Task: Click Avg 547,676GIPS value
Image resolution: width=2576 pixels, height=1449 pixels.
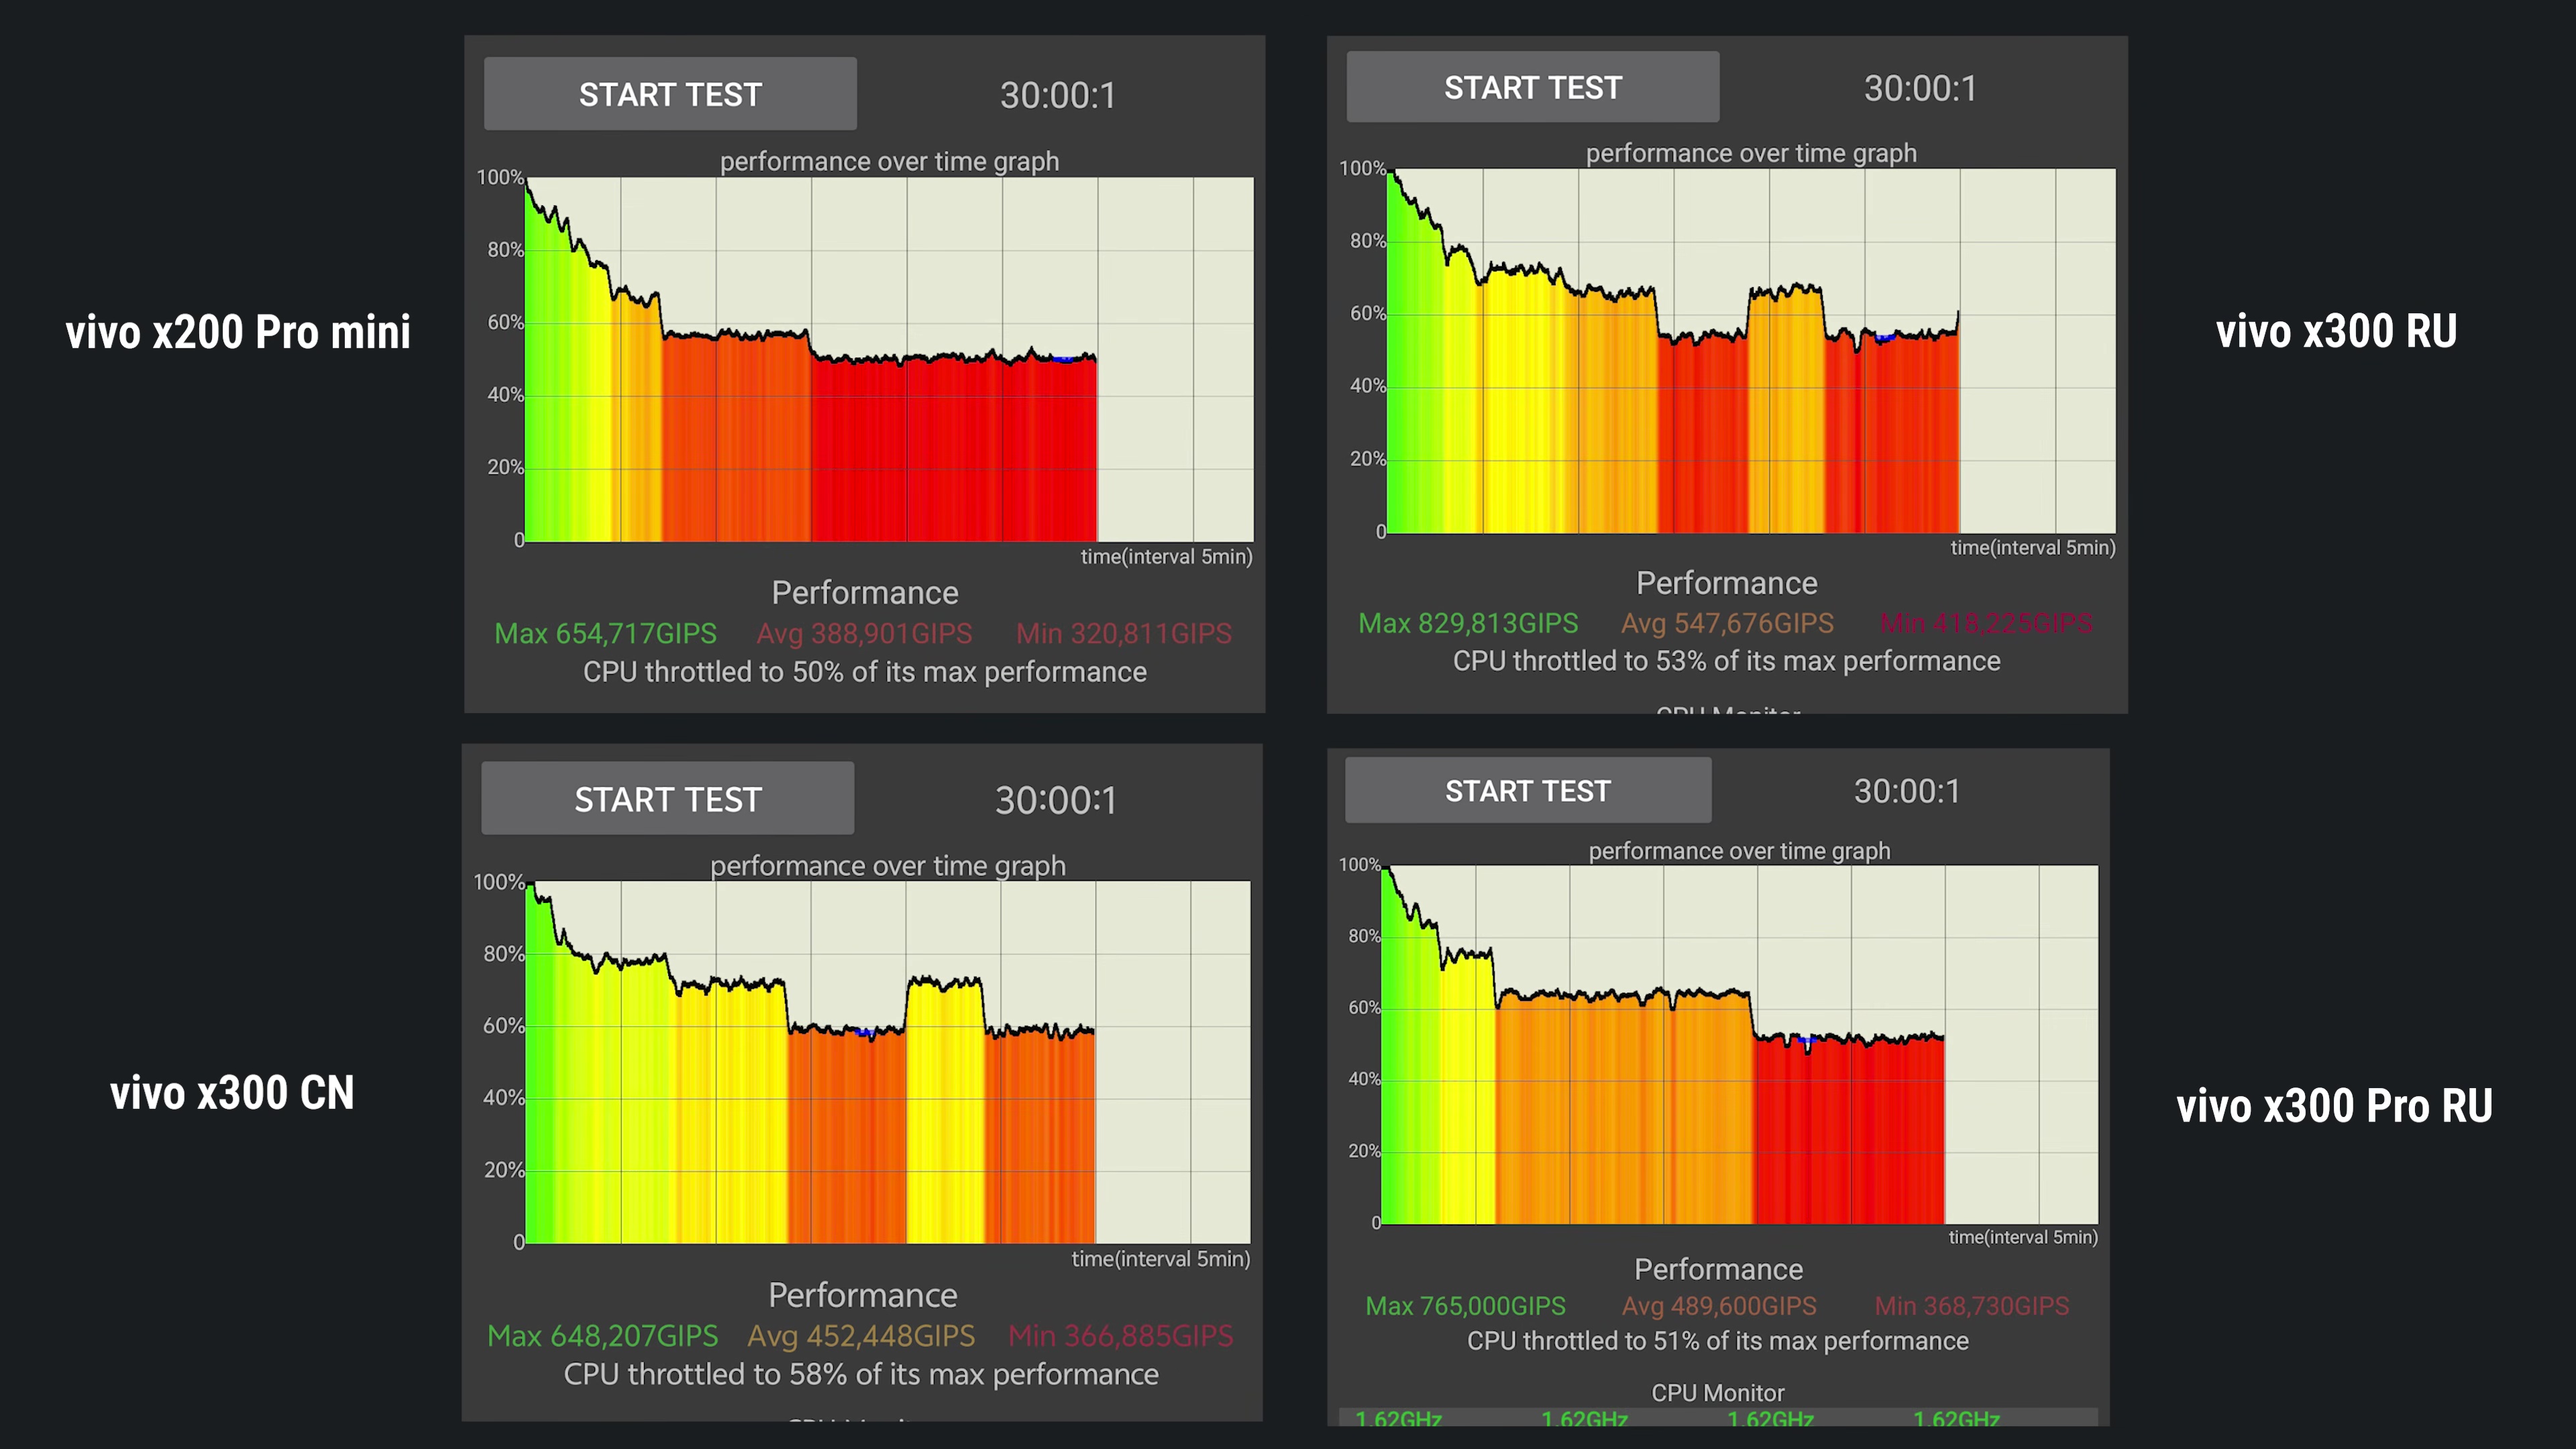Action: click(x=1727, y=623)
